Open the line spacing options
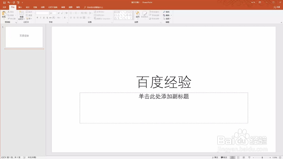Viewport: 283px width, 159px height. coord(90,13)
